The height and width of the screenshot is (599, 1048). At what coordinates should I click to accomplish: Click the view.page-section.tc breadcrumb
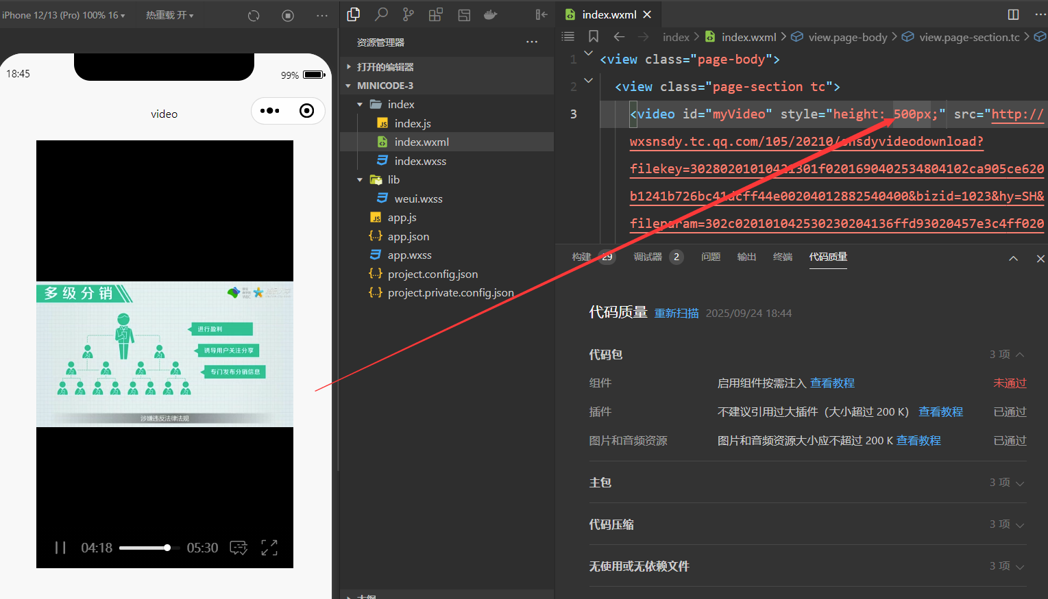click(x=961, y=37)
